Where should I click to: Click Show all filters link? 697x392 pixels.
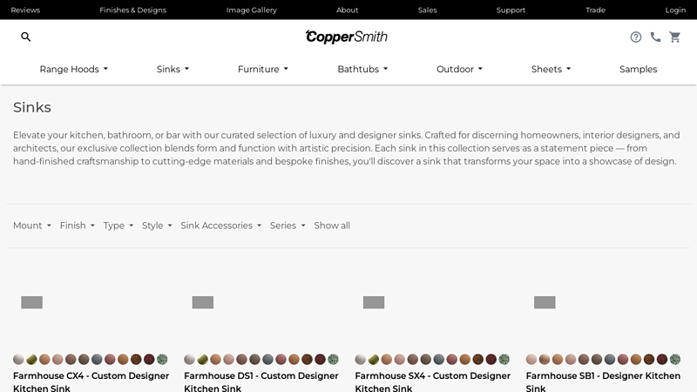pos(332,226)
